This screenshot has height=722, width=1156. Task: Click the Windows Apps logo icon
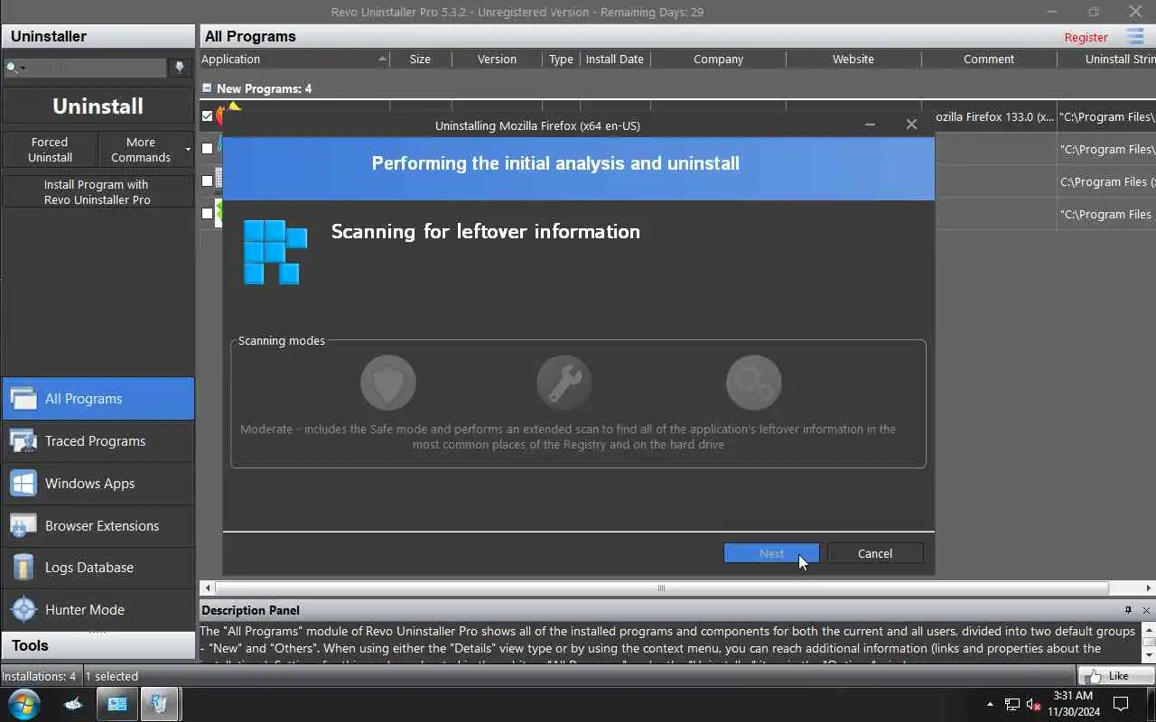(x=23, y=484)
